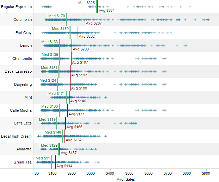Select the Avg $334 annotation
219x182 pixels.
[107, 11]
